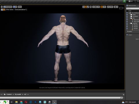Hide the SM_Light actor
This screenshot has width=139, height=104.
pyautogui.click(x=127, y=21)
